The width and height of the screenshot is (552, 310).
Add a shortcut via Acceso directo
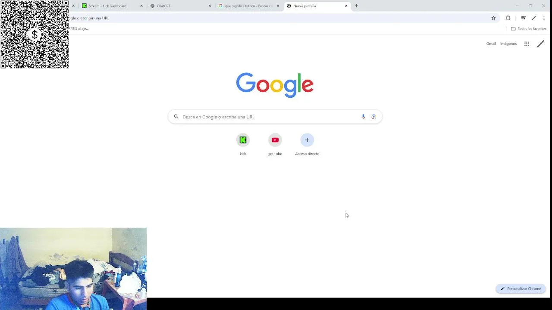click(307, 145)
